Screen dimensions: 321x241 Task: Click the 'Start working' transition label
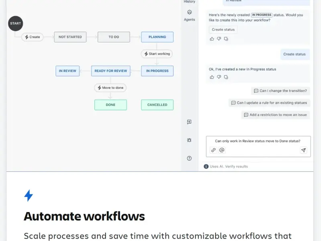pos(157,54)
